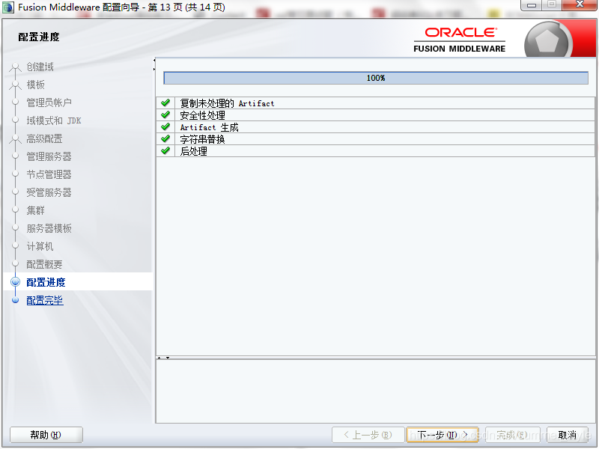Viewport: 599px width, 449px height.
Task: Click green checkmark beside 安全性处理
Action: pyautogui.click(x=165, y=114)
